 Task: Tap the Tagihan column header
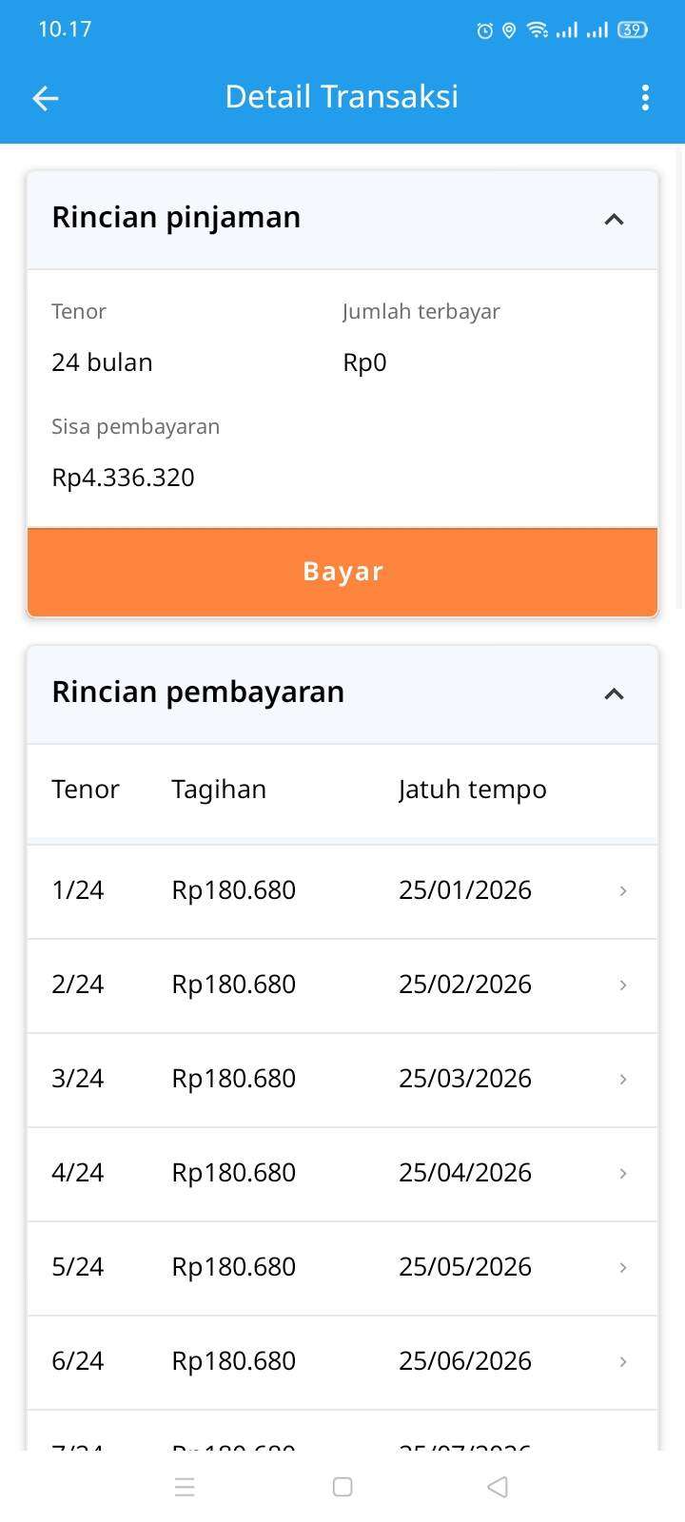click(219, 790)
